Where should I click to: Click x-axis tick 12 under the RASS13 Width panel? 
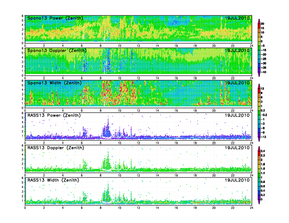tap(138, 208)
